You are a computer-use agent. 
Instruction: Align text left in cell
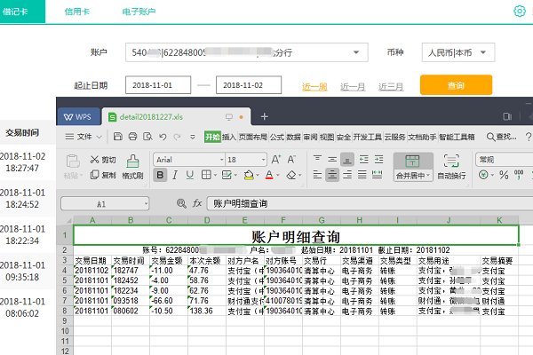click(317, 175)
